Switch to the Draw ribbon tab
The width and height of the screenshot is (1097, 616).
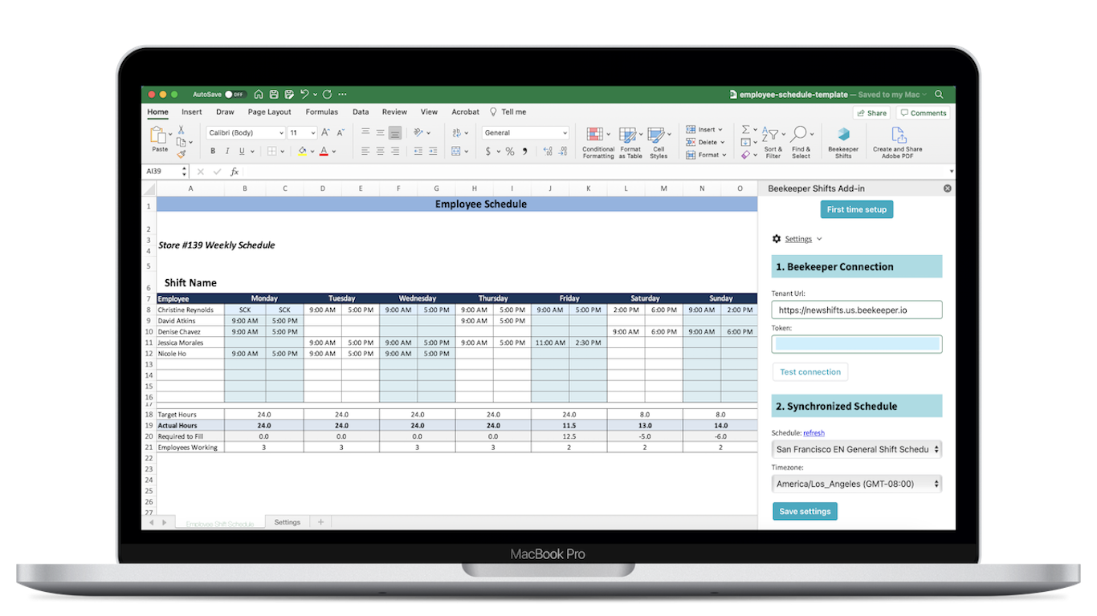[225, 112]
